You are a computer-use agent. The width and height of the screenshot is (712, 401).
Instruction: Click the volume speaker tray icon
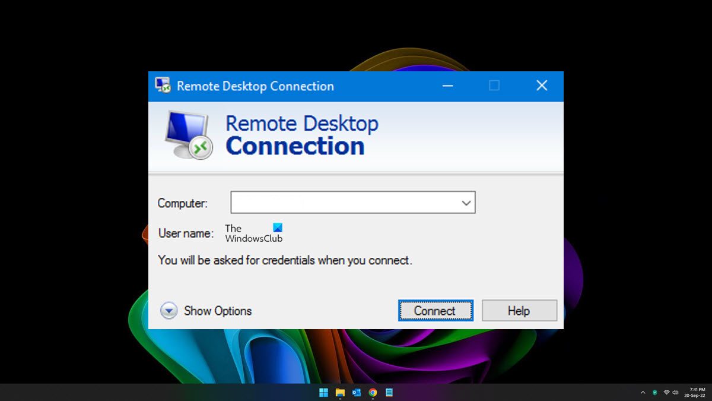pyautogui.click(x=675, y=392)
